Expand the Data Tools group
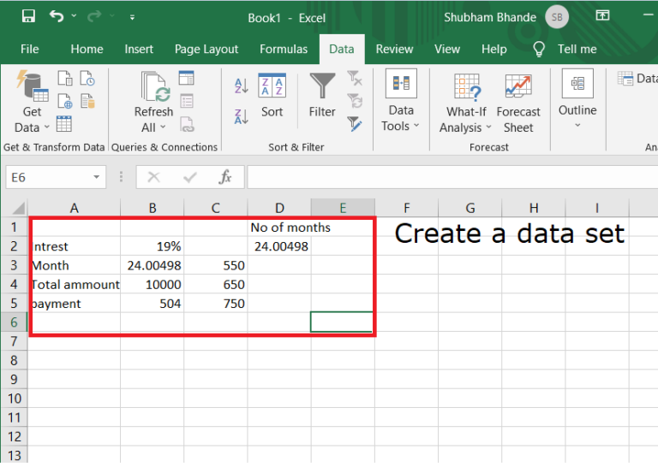 pyautogui.click(x=401, y=101)
